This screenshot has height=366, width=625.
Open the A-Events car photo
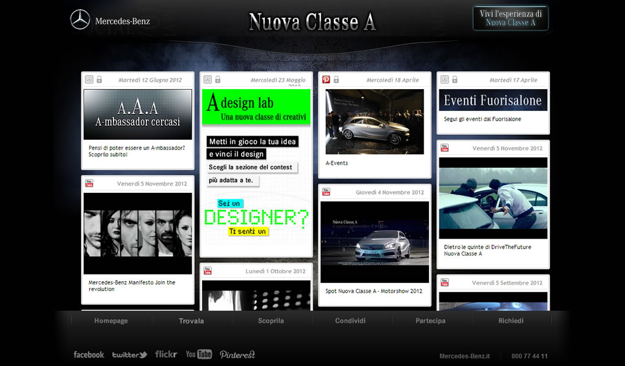click(375, 121)
